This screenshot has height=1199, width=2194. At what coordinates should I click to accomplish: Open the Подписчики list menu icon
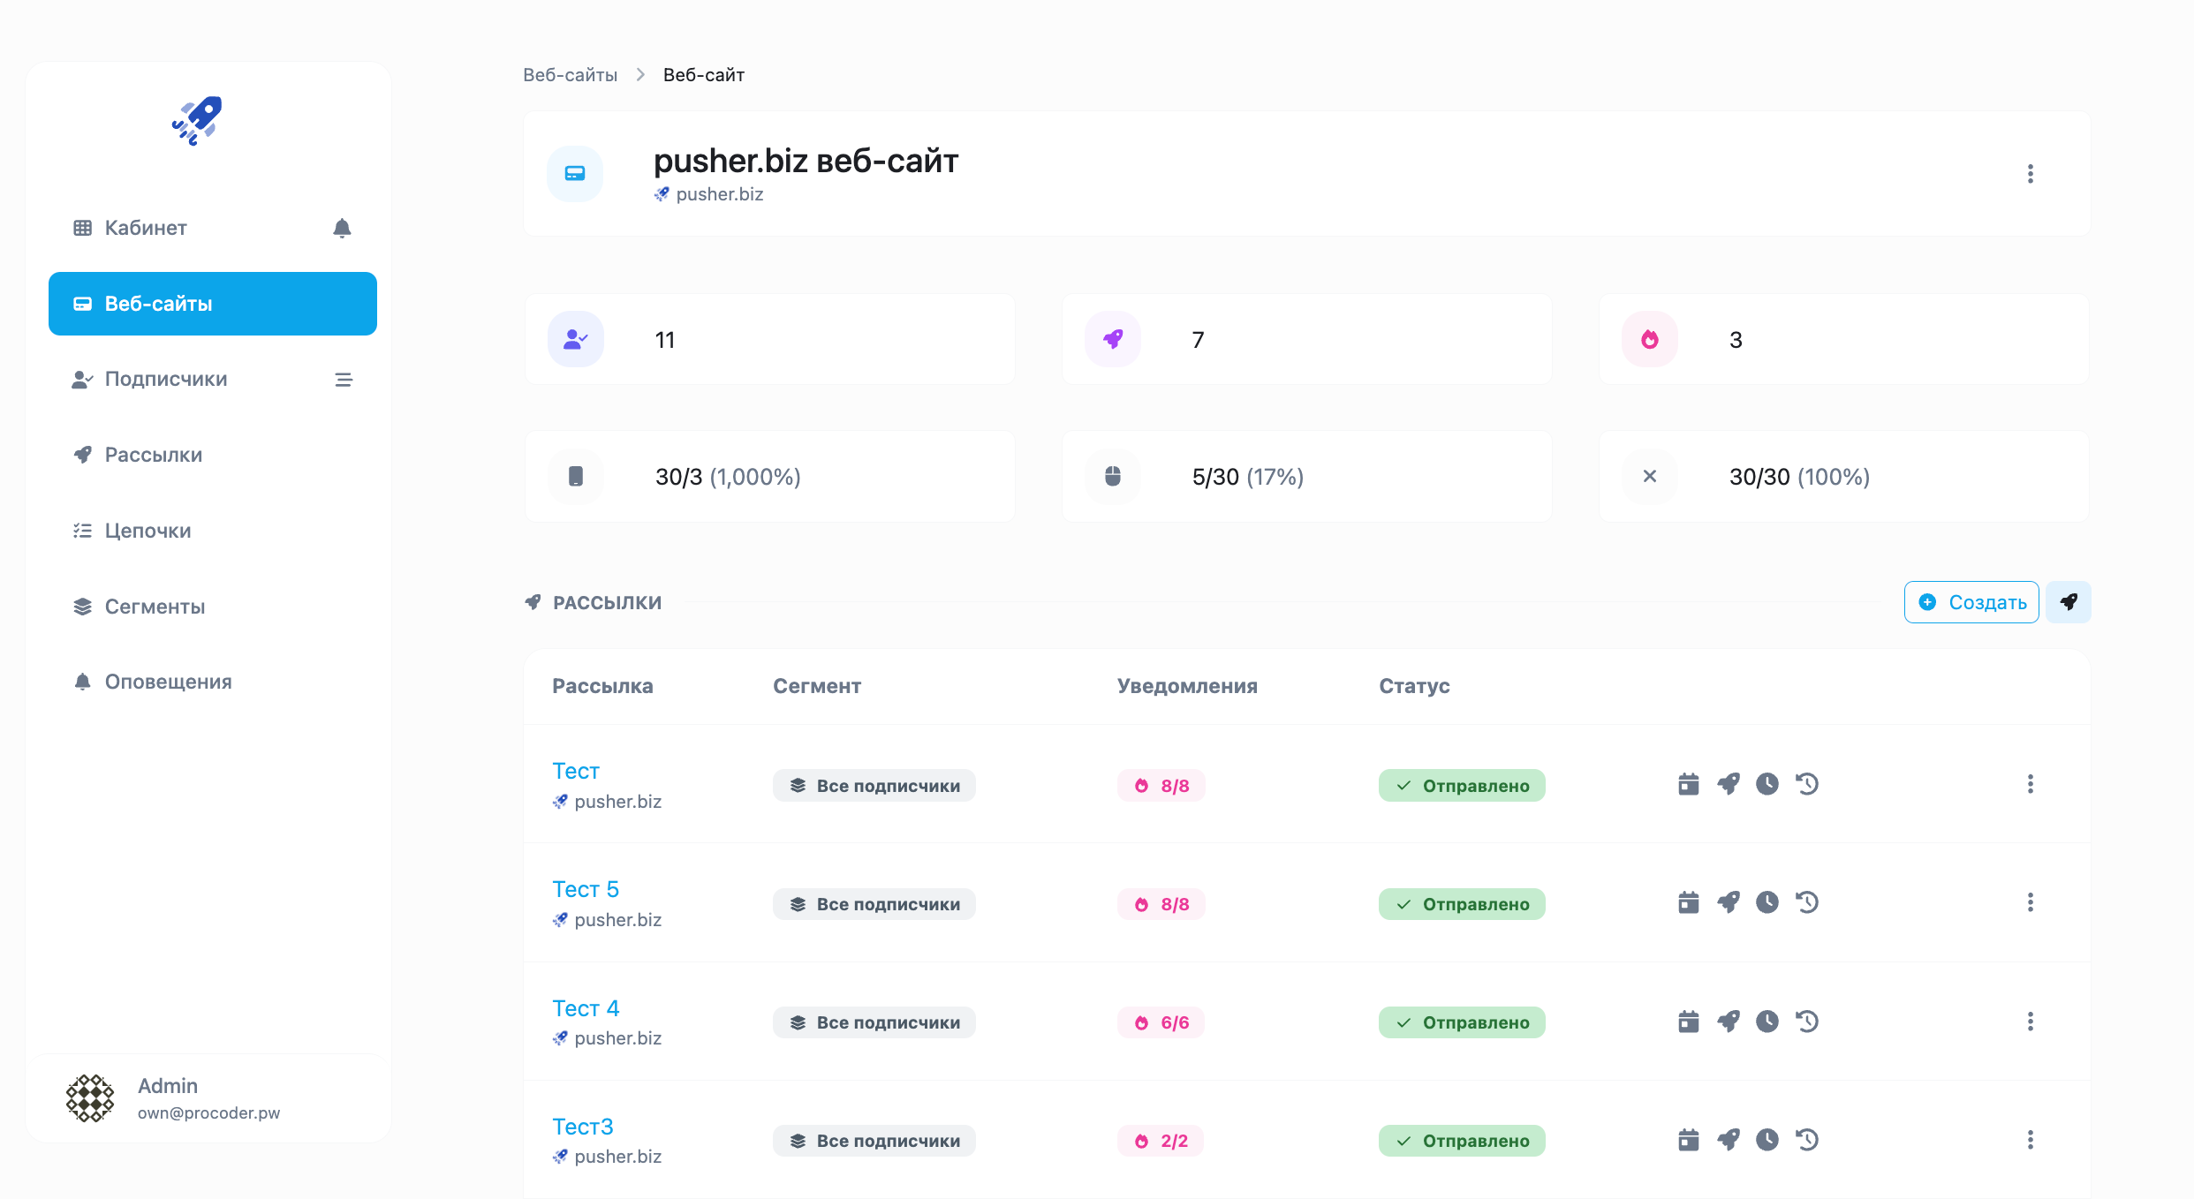pyautogui.click(x=344, y=380)
